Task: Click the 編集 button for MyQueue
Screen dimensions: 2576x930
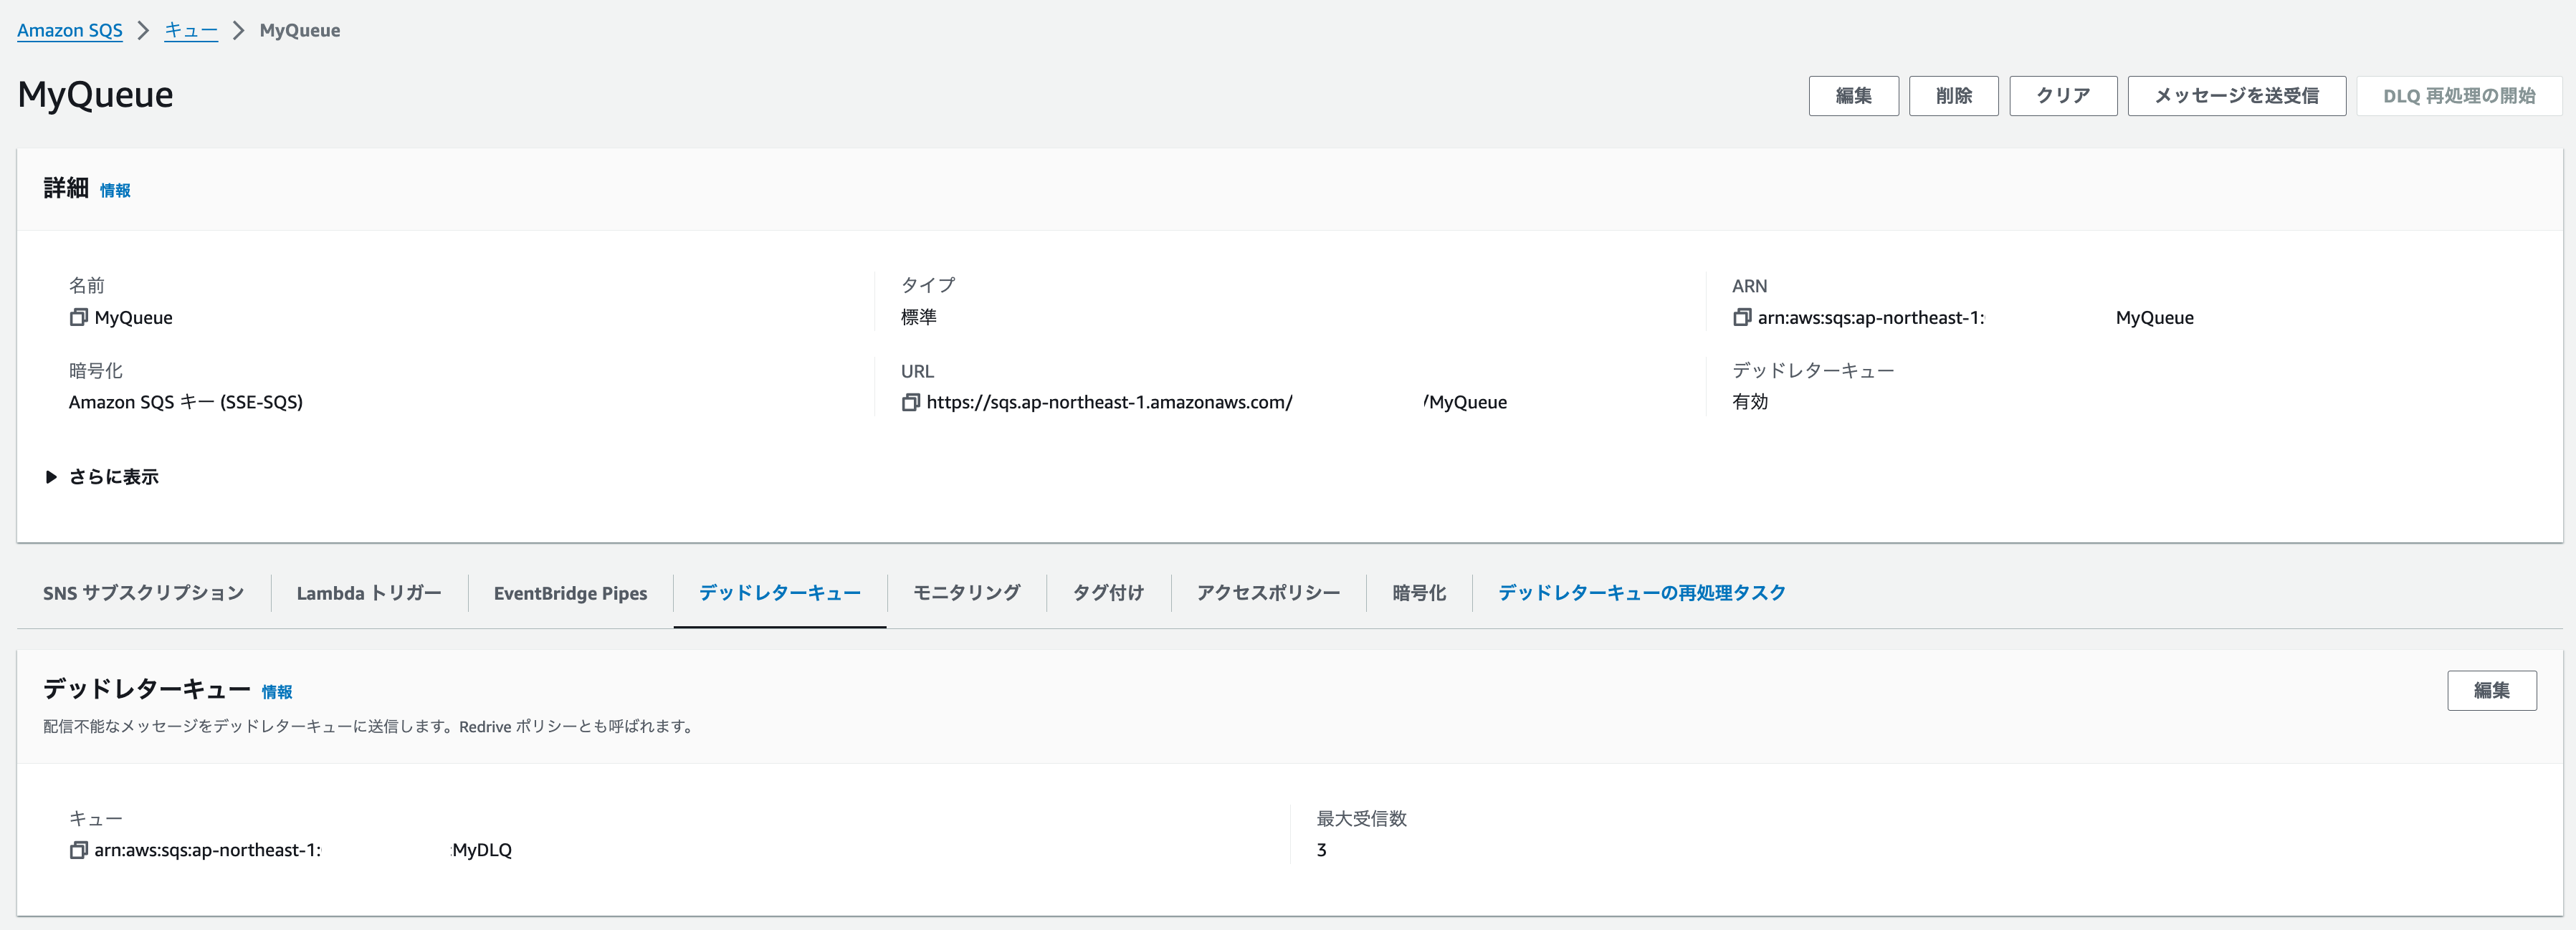Action: [x=1853, y=95]
